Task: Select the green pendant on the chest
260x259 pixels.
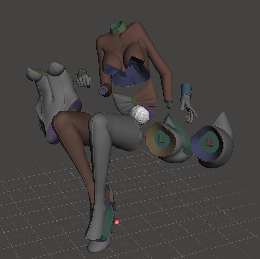Action: (x=121, y=43)
